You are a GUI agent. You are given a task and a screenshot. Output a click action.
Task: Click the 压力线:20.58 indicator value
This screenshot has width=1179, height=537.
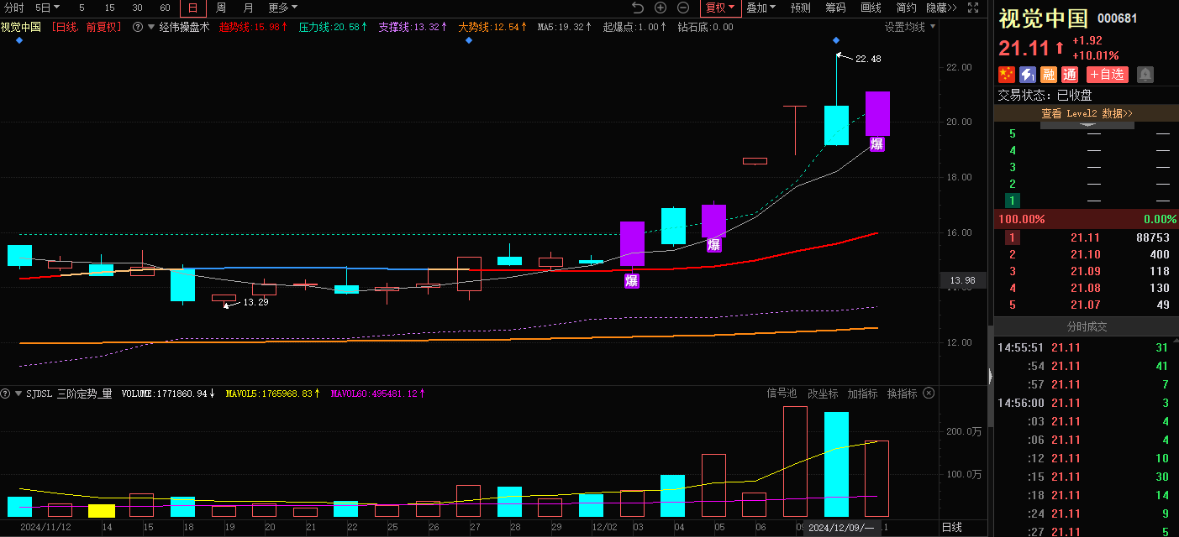[x=334, y=26]
